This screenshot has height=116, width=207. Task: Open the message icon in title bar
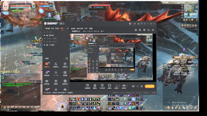coord(135,24)
